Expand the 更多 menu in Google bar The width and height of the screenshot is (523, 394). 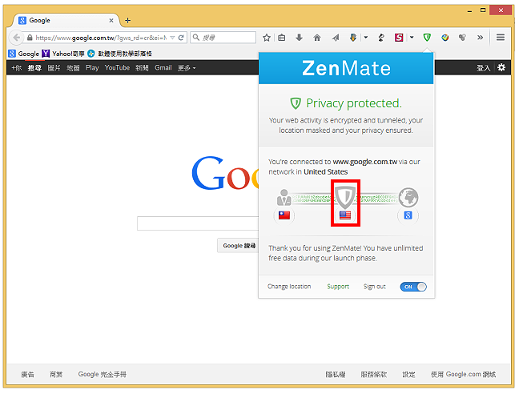(x=187, y=68)
